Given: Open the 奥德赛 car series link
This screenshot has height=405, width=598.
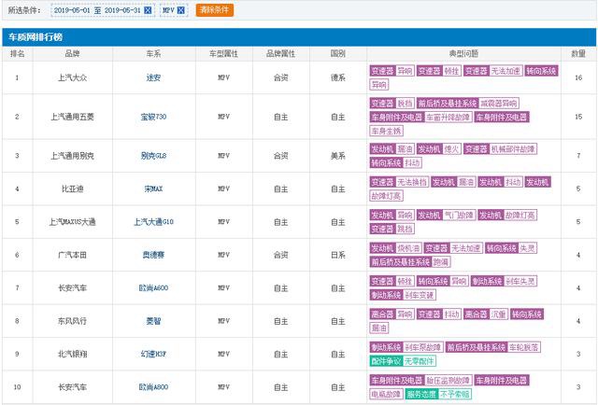Looking at the screenshot, I should pyautogui.click(x=153, y=255).
